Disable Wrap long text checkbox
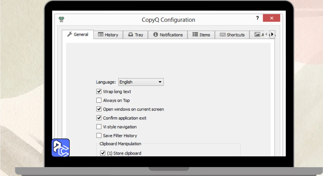 click(99, 92)
